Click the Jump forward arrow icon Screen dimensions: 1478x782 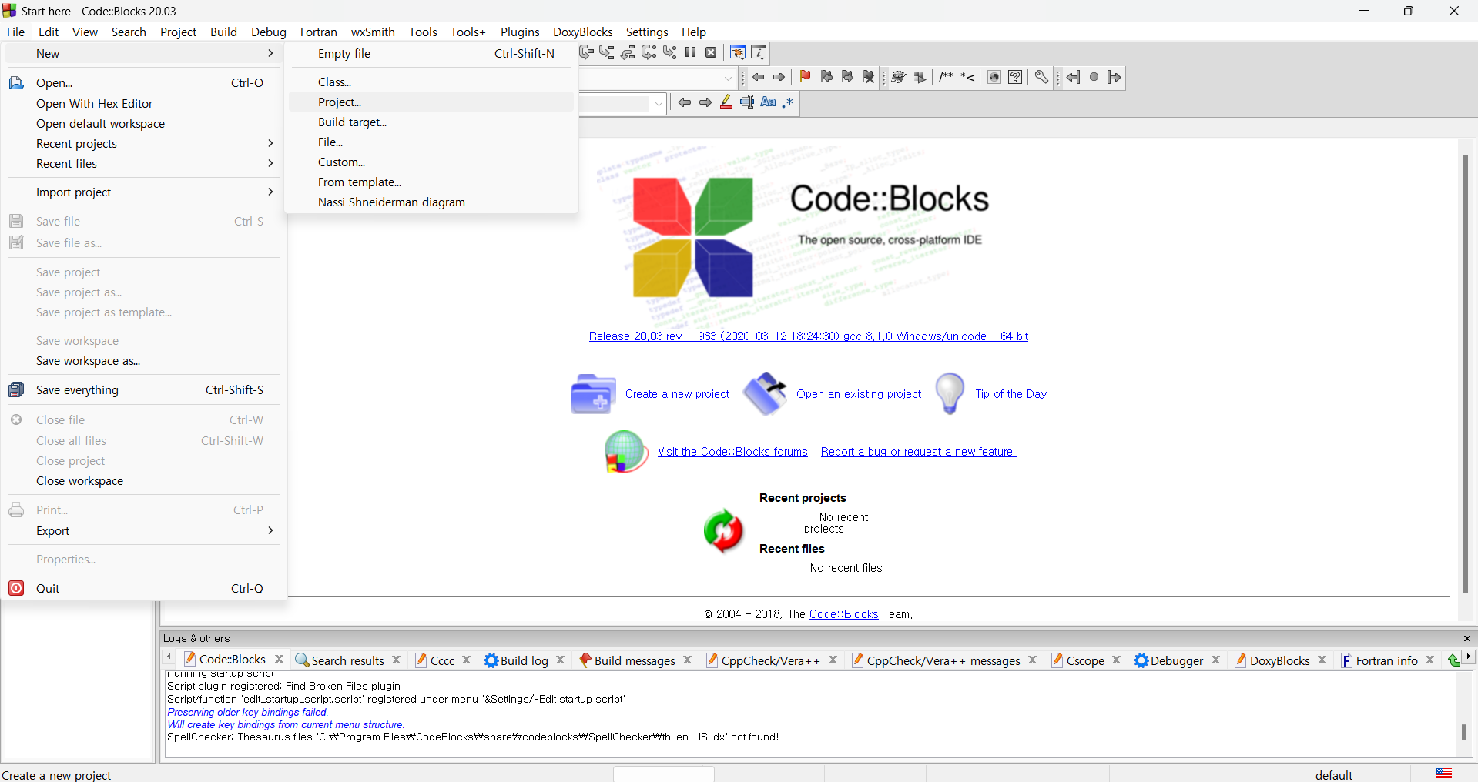point(779,77)
